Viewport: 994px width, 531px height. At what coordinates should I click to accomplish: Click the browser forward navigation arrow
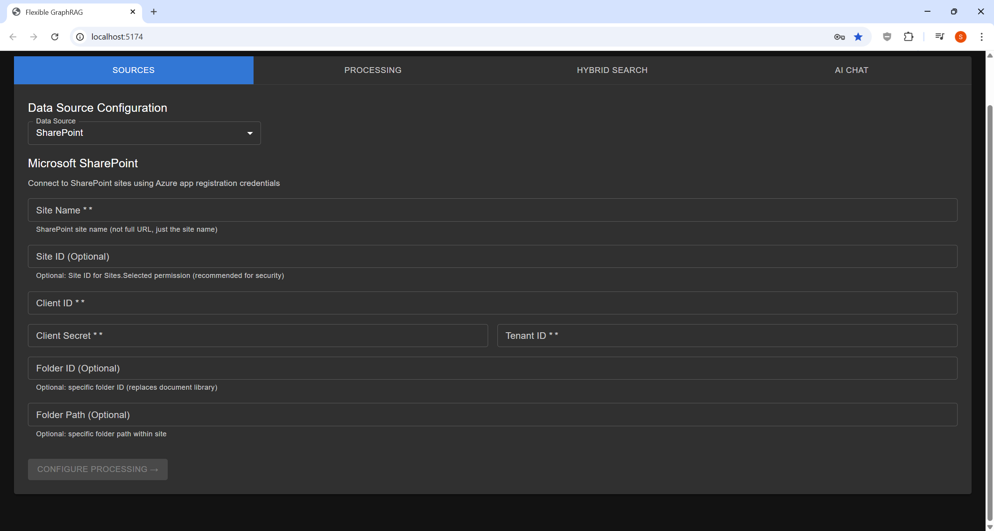(x=34, y=36)
